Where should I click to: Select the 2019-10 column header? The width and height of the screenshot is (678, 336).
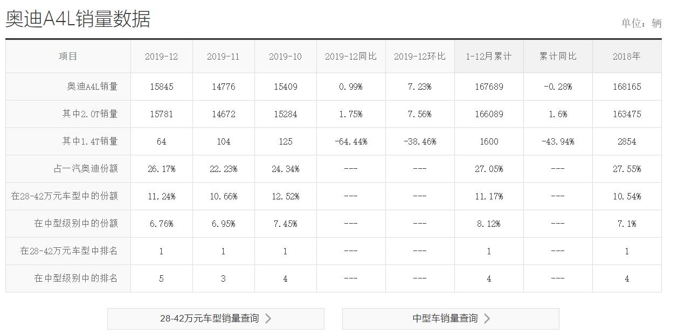click(286, 56)
